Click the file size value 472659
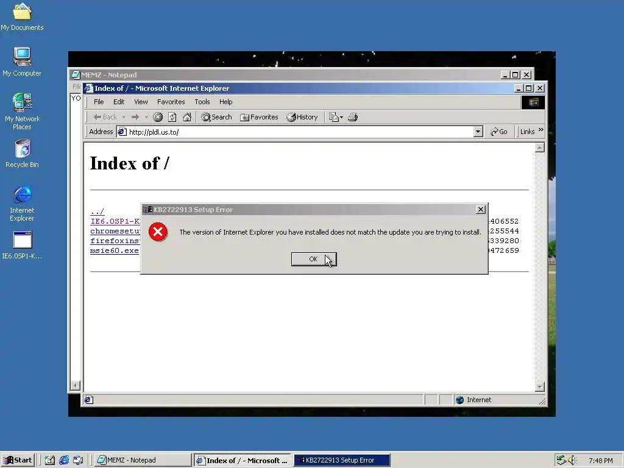Image resolution: width=624 pixels, height=468 pixels. pyautogui.click(x=504, y=250)
